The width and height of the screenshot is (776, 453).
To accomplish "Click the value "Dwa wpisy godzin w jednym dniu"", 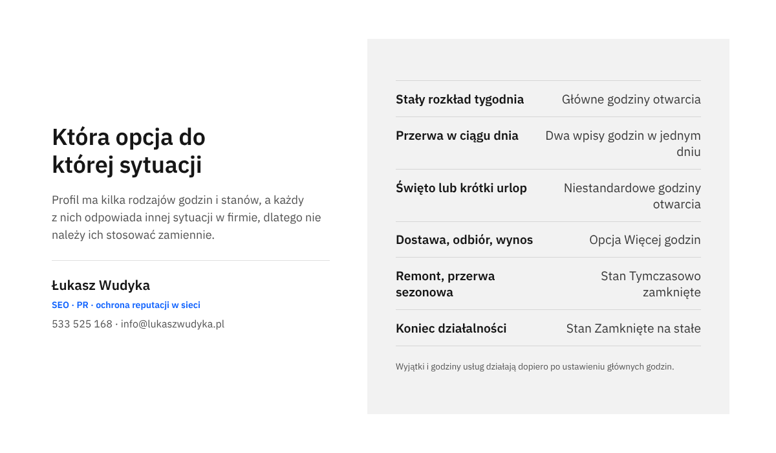I will [623, 144].
